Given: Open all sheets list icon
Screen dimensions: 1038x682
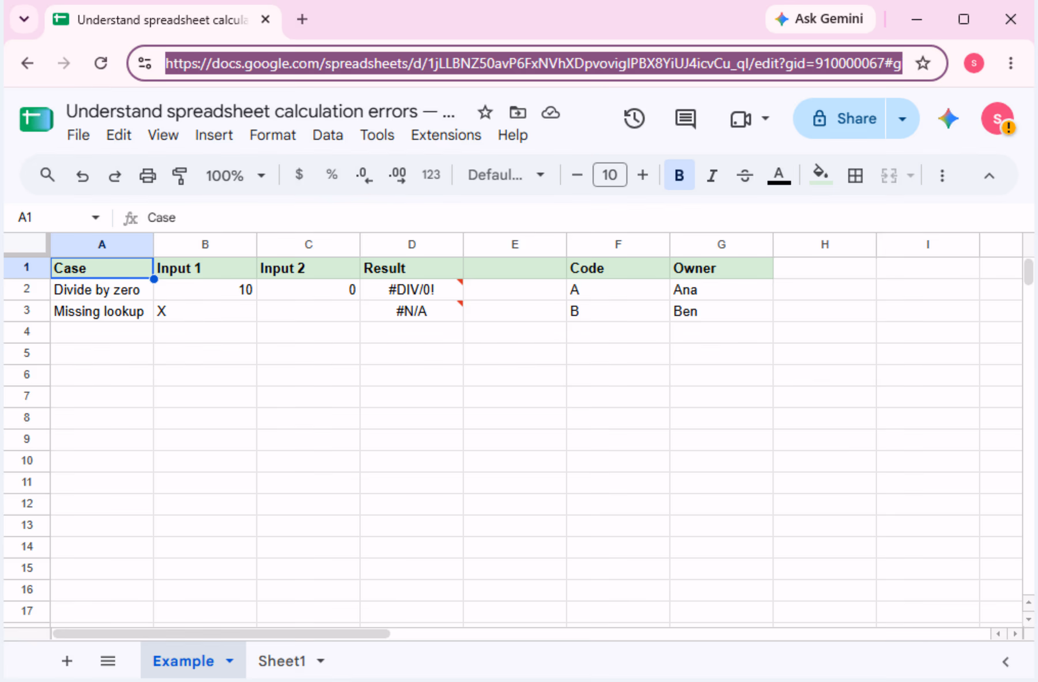Looking at the screenshot, I should (108, 661).
